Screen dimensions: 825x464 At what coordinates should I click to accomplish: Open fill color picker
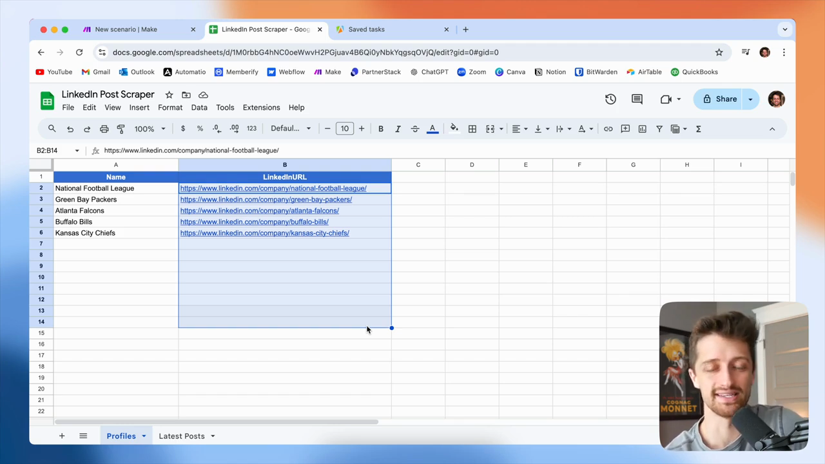coord(454,129)
